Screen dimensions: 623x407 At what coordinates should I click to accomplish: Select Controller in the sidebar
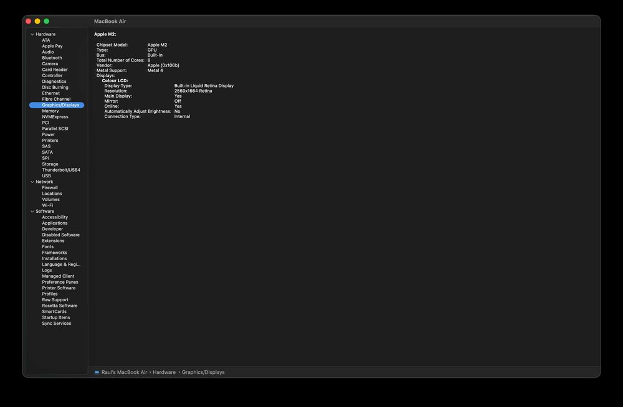pyautogui.click(x=52, y=75)
